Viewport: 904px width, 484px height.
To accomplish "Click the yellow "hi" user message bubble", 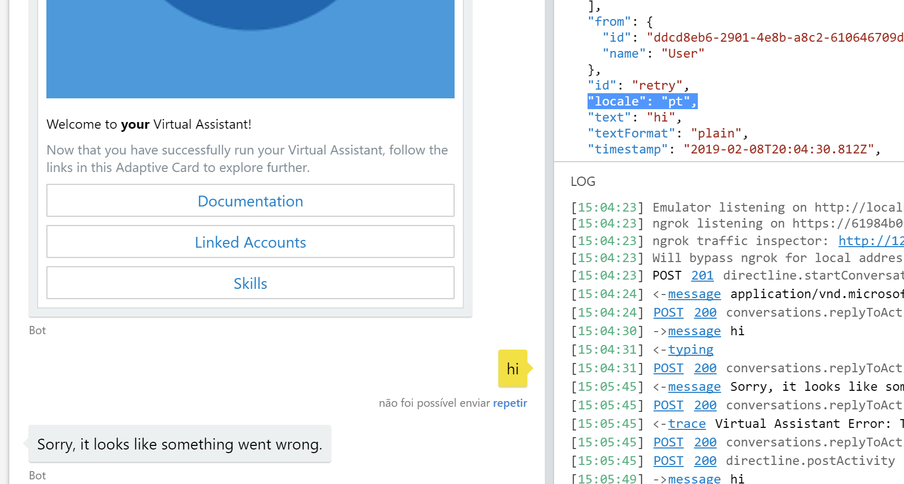I will (512, 369).
